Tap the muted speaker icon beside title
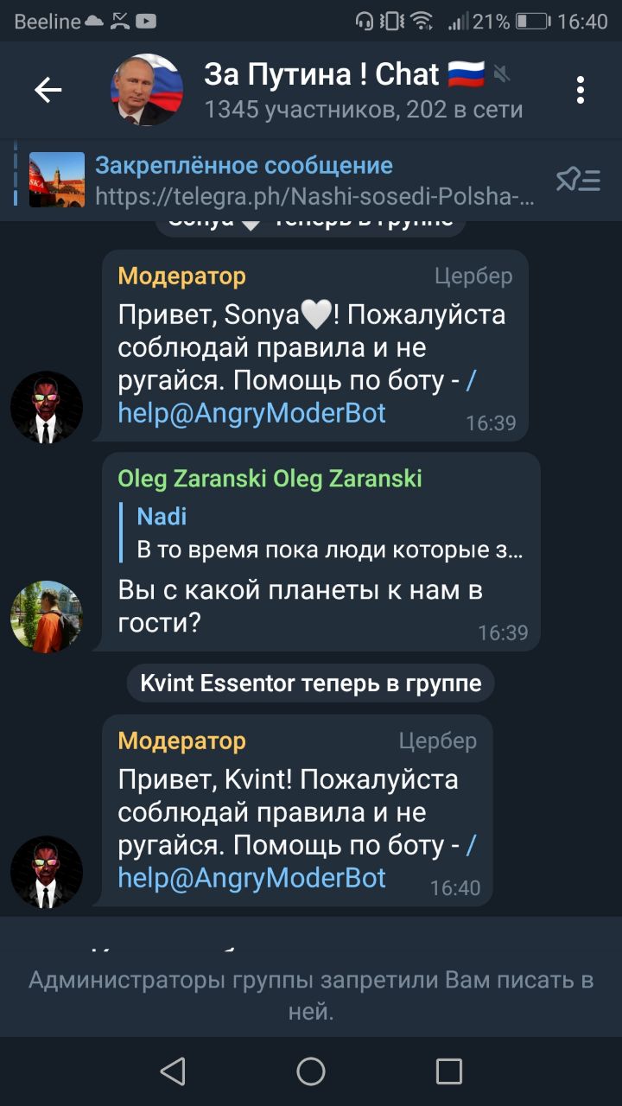Viewport: 622px width, 1106px height. (x=502, y=76)
